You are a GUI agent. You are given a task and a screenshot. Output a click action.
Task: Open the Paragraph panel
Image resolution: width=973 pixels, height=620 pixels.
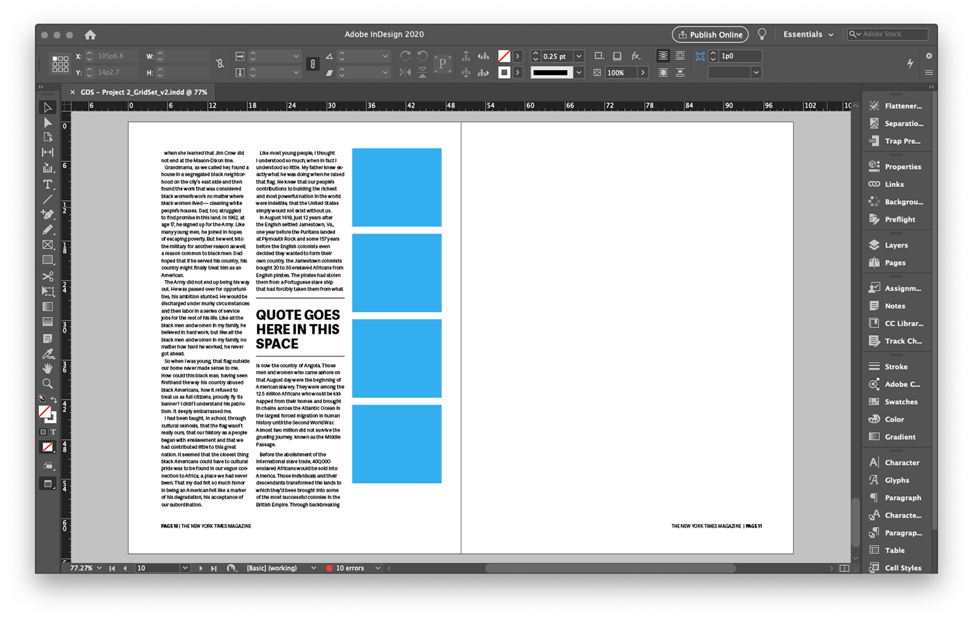tap(903, 498)
